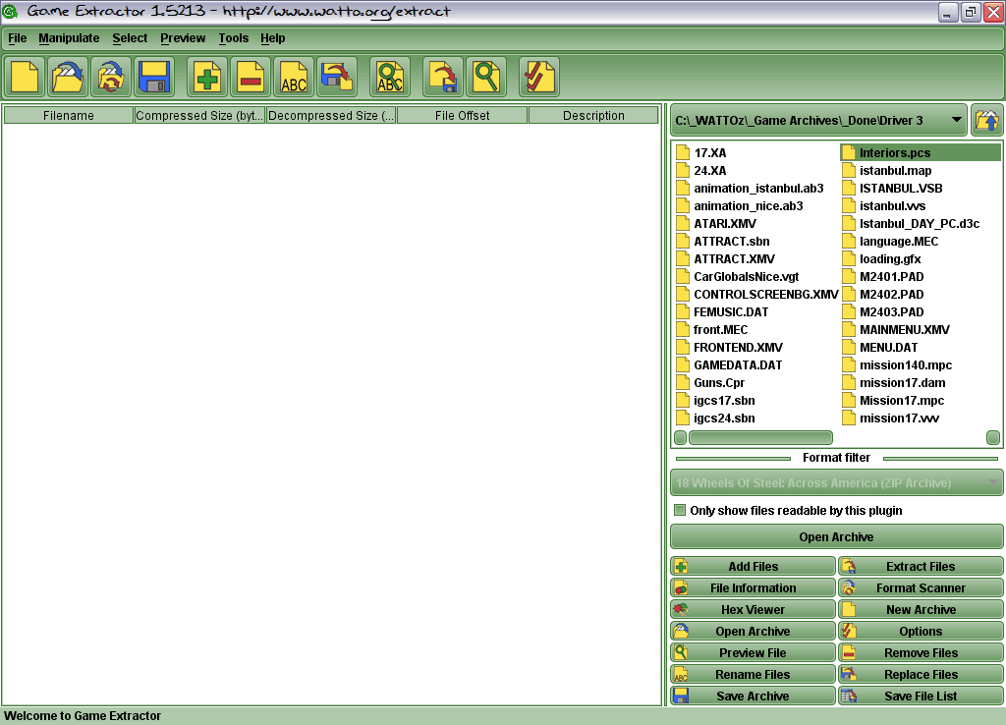Screen dimensions: 1006x725
Task: Toggle 'Only show files readable by this plugin'
Action: coord(680,511)
